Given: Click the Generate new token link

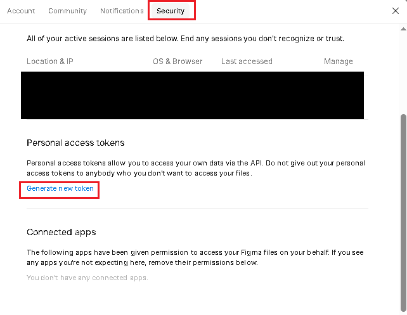Looking at the screenshot, I should click(60, 189).
